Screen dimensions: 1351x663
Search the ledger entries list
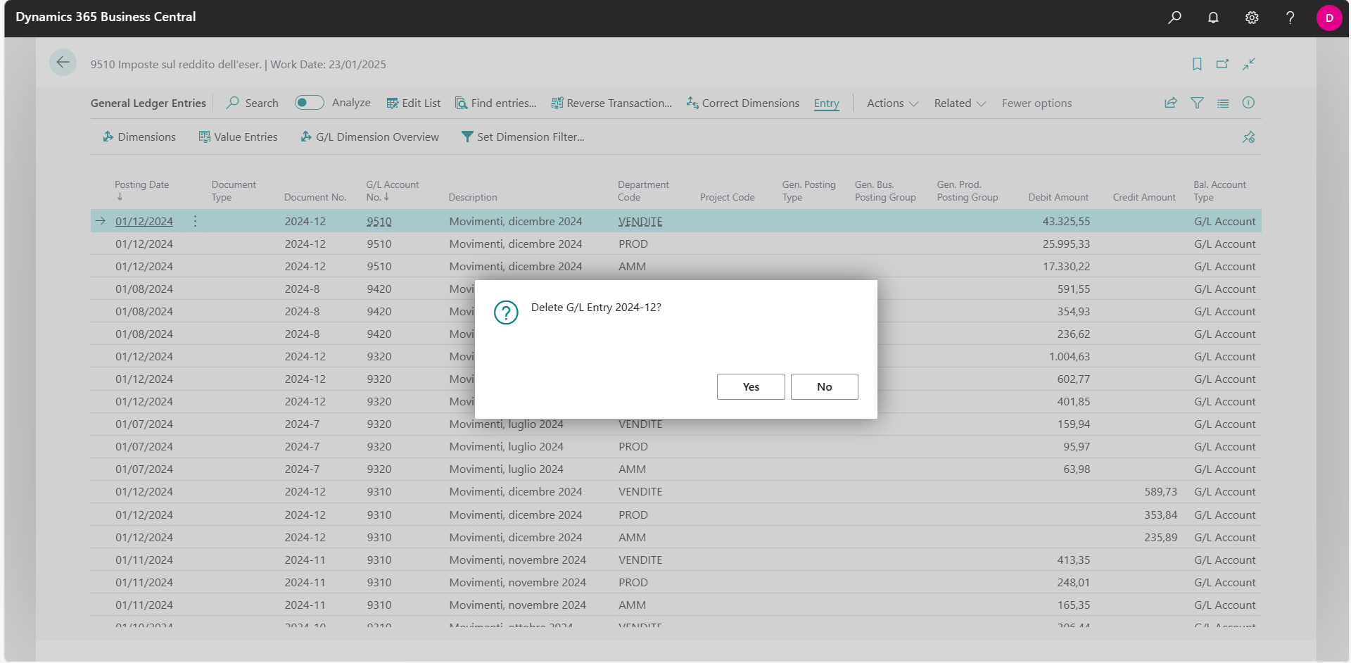pyautogui.click(x=252, y=103)
